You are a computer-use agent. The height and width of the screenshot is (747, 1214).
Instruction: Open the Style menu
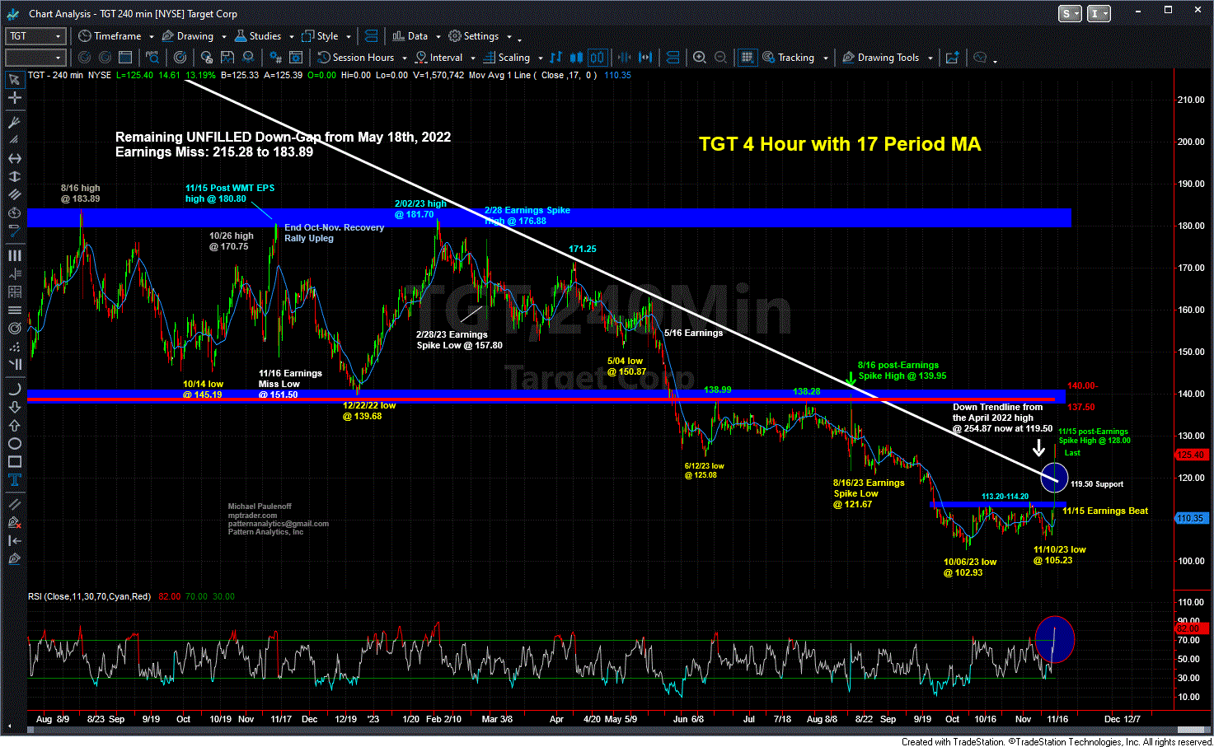321,36
